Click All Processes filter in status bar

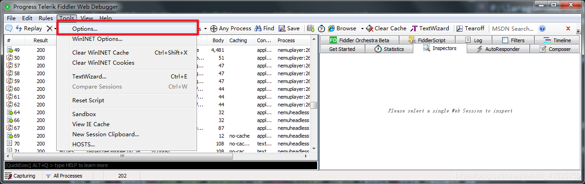tap(64, 176)
